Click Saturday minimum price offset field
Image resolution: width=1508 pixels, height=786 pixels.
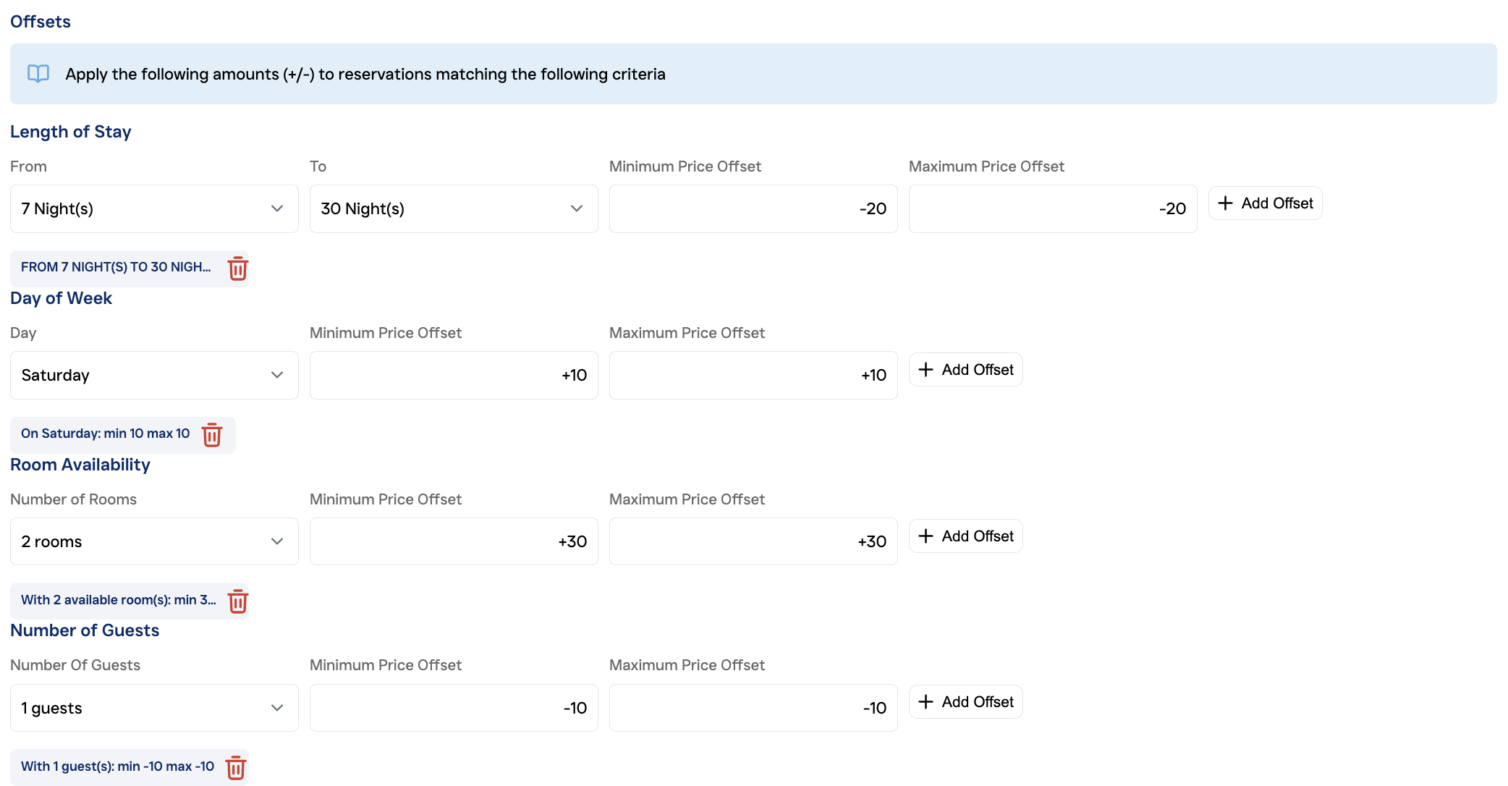(454, 375)
